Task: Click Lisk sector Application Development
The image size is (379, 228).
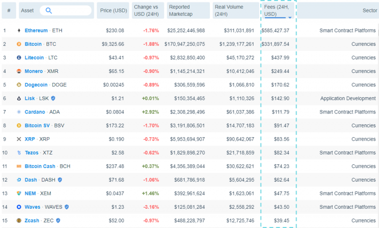Action: (x=348, y=98)
